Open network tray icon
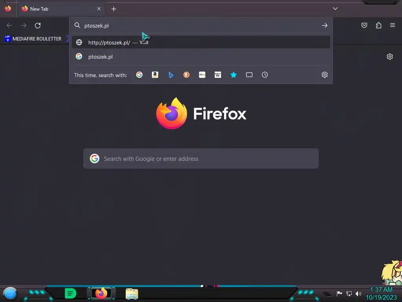The image size is (402, 302). [349, 293]
